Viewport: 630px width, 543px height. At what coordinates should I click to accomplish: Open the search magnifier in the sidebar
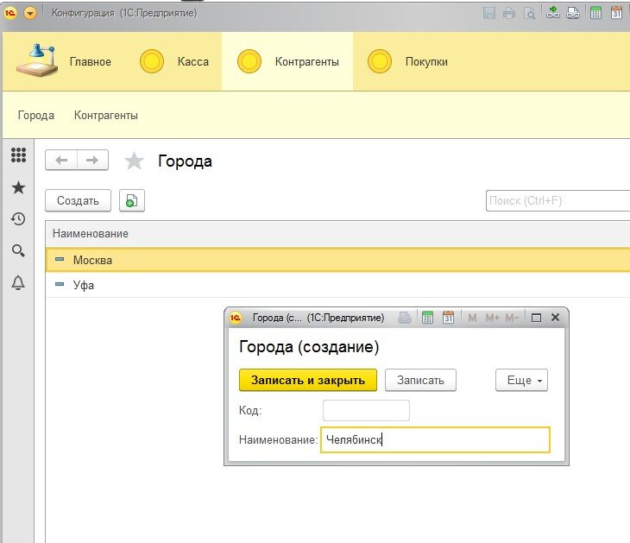point(18,251)
